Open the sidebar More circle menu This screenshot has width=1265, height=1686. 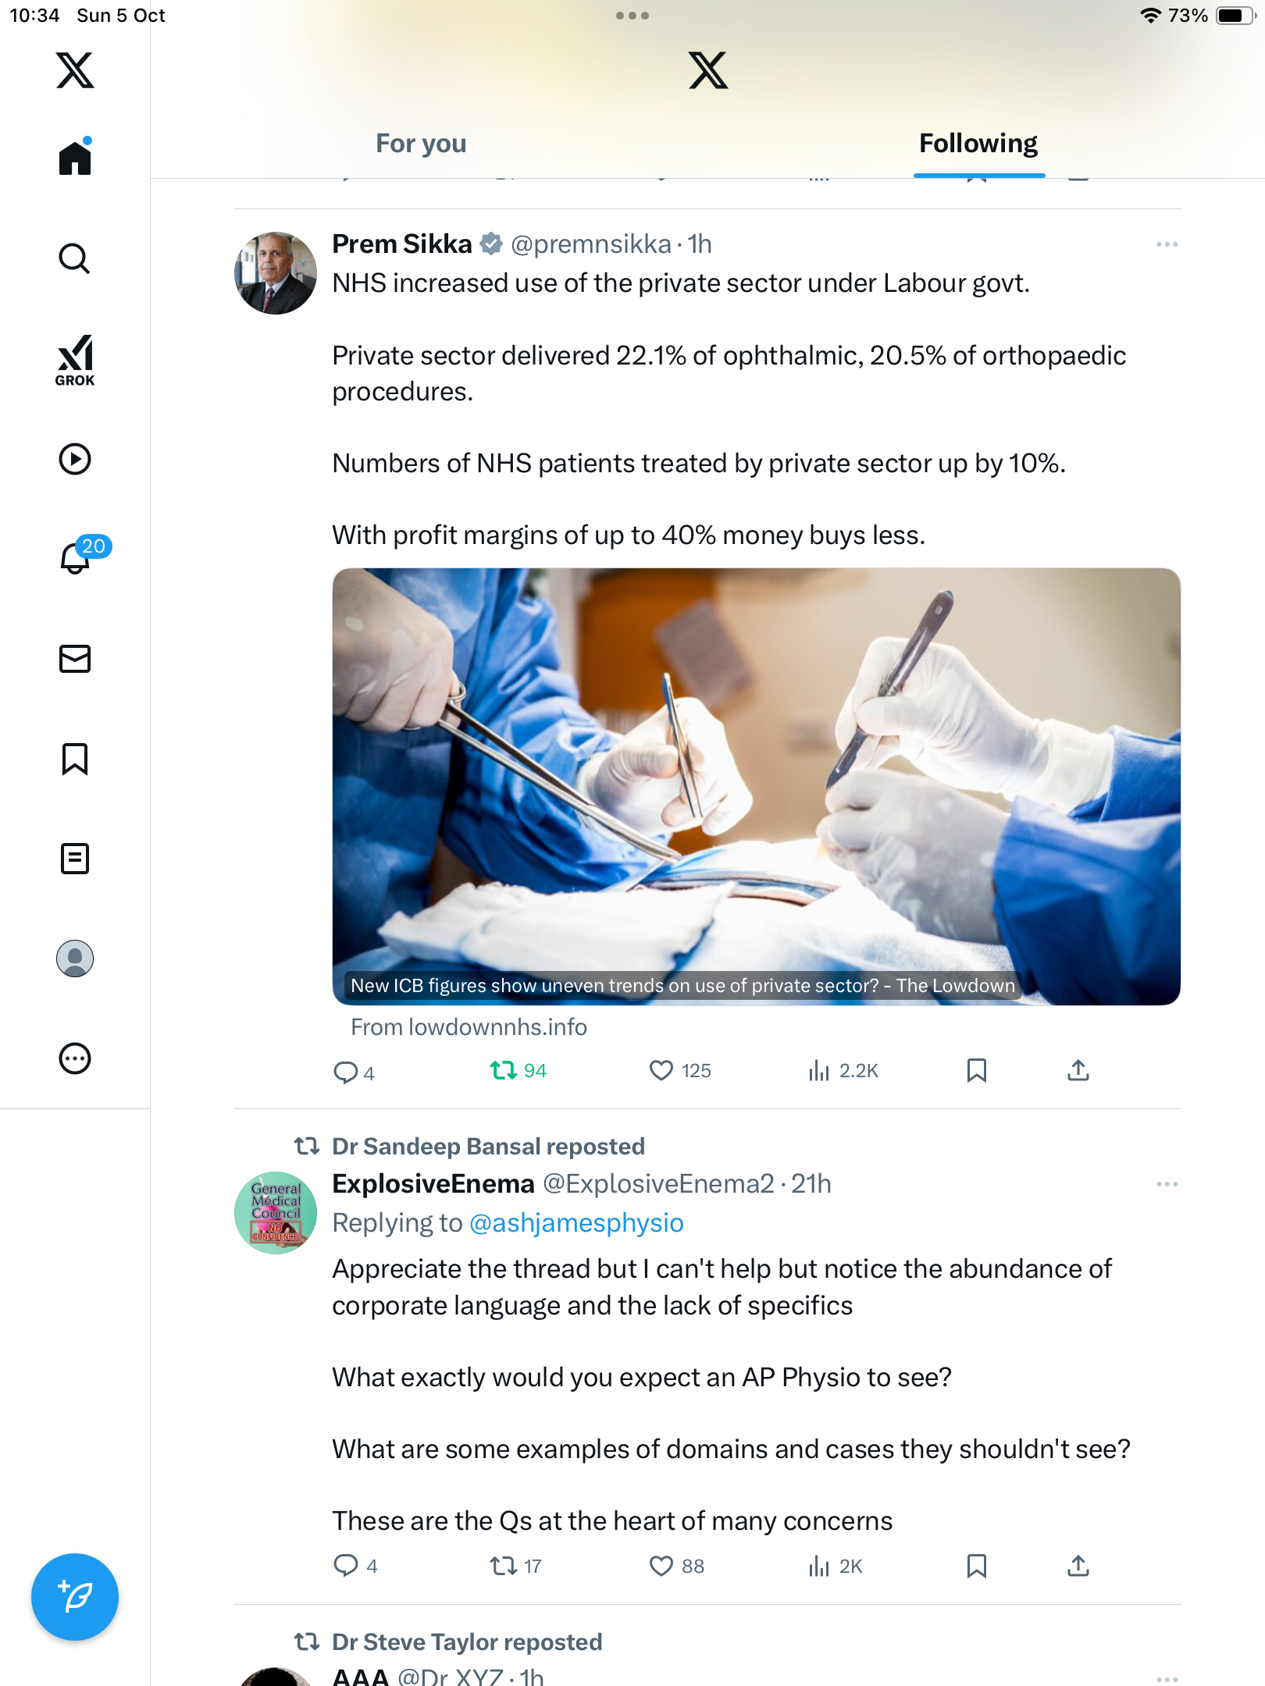pos(75,1058)
